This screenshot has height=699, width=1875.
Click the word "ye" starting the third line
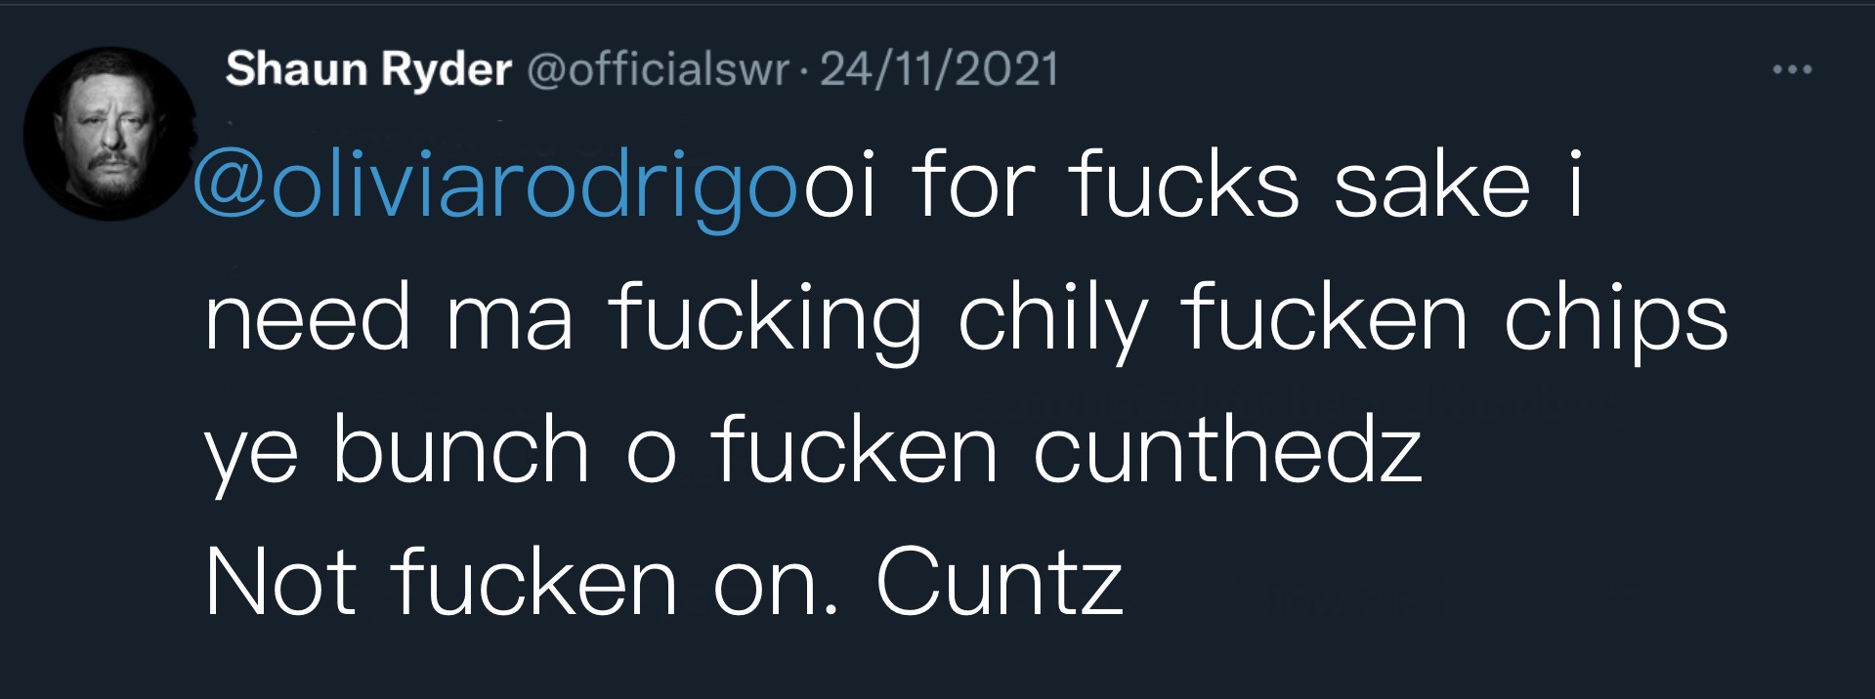250,459
